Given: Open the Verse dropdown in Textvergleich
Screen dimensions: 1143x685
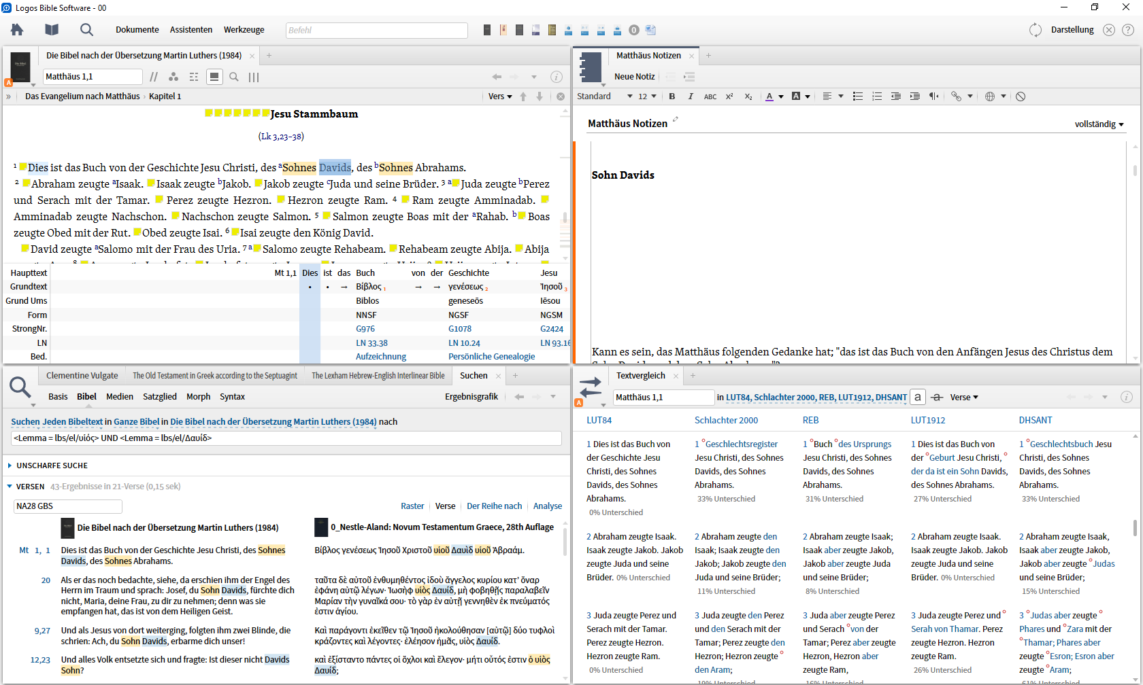Looking at the screenshot, I should [964, 398].
